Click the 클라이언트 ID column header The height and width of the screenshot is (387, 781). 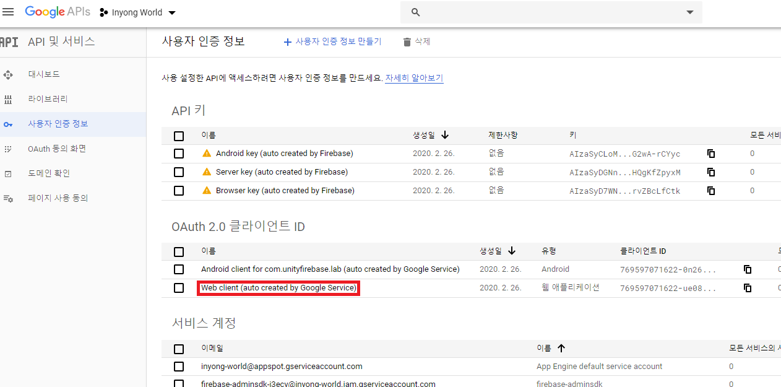coord(643,251)
